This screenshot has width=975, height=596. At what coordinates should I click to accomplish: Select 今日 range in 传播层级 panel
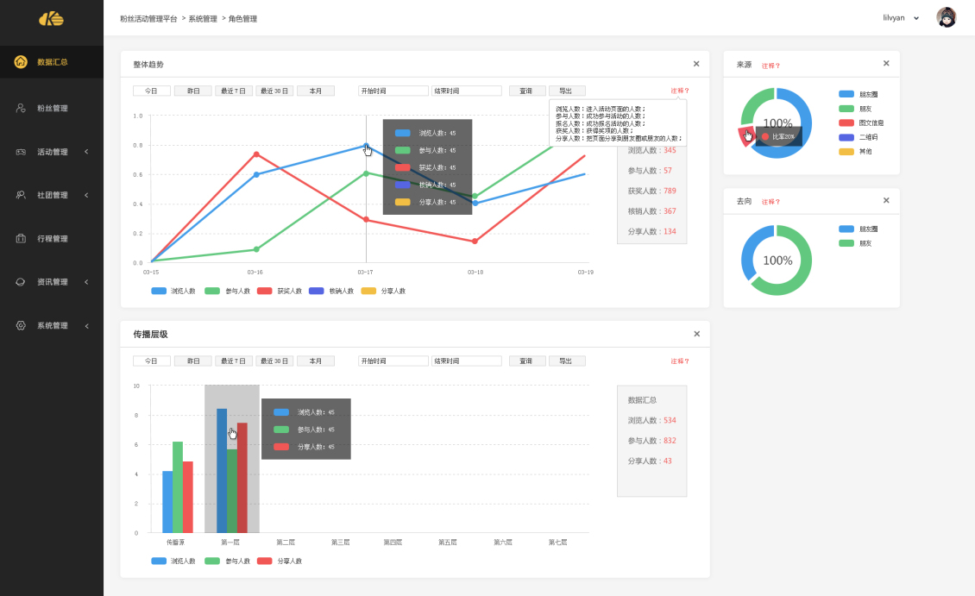coord(151,361)
